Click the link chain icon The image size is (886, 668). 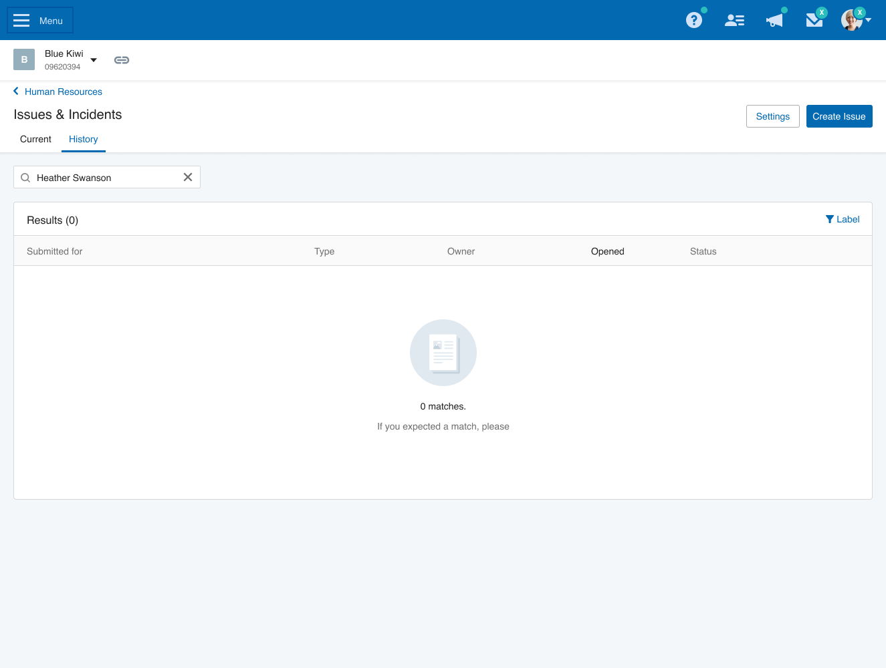(122, 60)
